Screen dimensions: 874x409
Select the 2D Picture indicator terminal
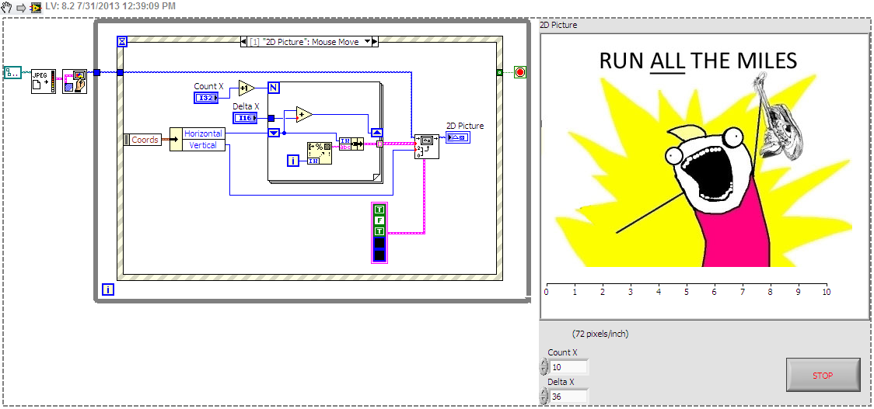coord(458,137)
